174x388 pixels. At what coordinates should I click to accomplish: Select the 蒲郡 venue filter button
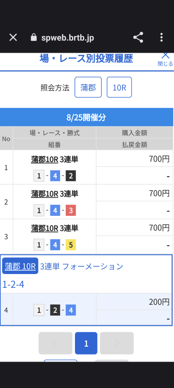click(x=88, y=87)
